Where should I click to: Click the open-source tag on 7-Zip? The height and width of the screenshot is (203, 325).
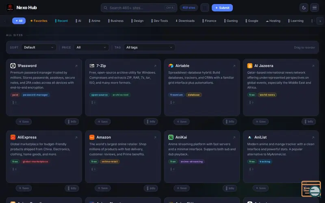100,95
